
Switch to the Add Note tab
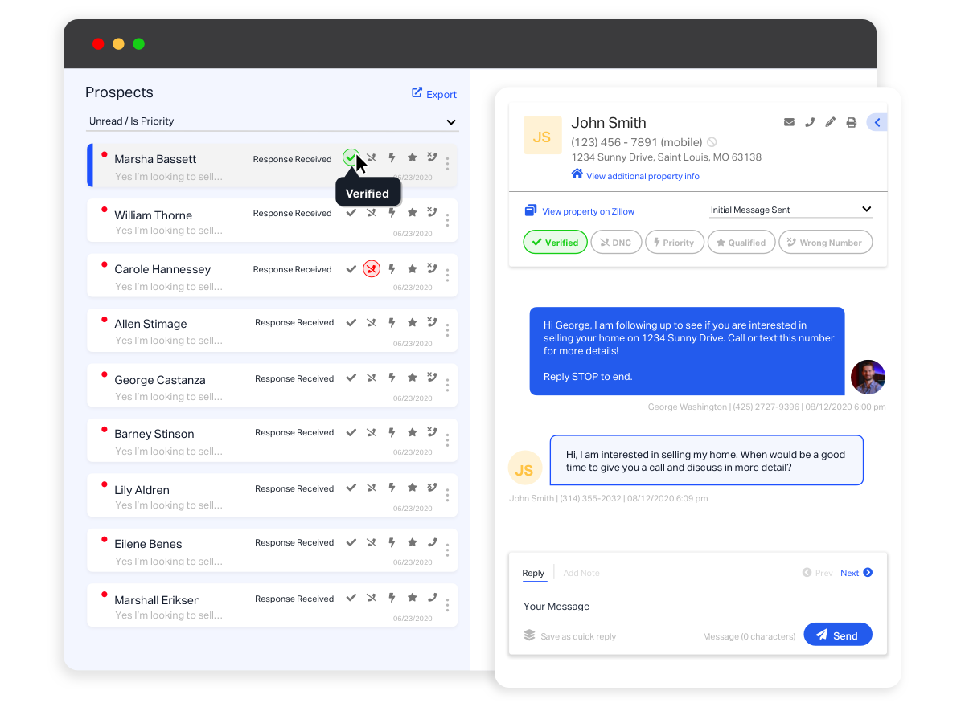[x=581, y=573]
